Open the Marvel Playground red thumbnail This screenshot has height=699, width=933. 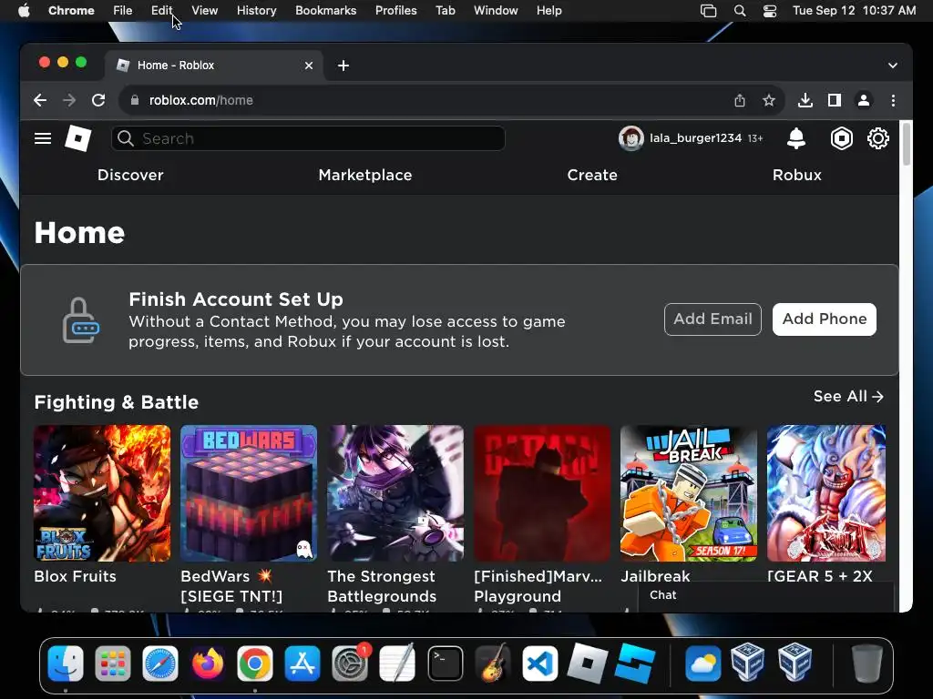pos(542,493)
